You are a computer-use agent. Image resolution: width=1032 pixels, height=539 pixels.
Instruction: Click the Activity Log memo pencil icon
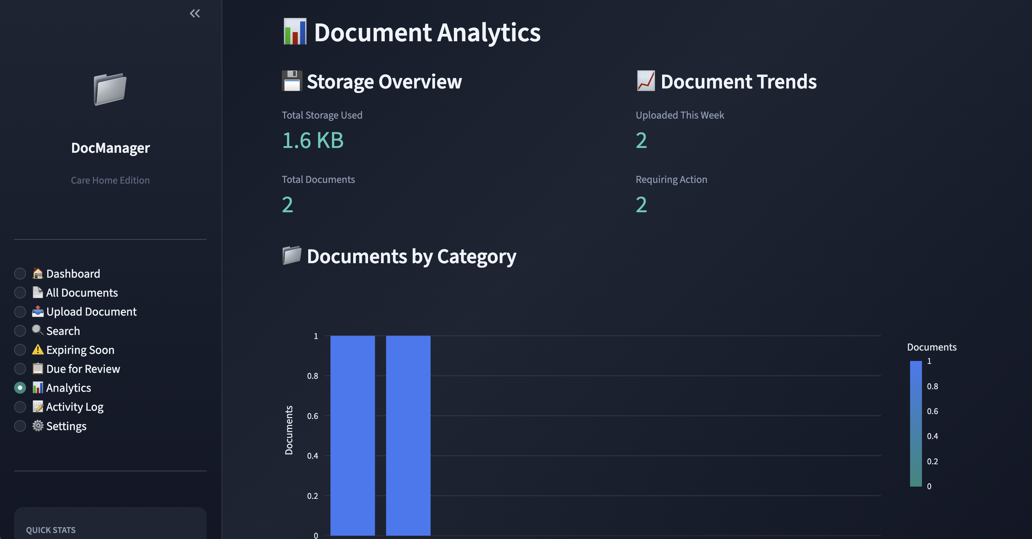point(38,406)
